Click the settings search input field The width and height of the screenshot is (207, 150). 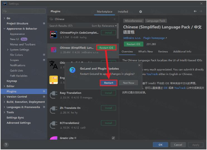click(24, 11)
